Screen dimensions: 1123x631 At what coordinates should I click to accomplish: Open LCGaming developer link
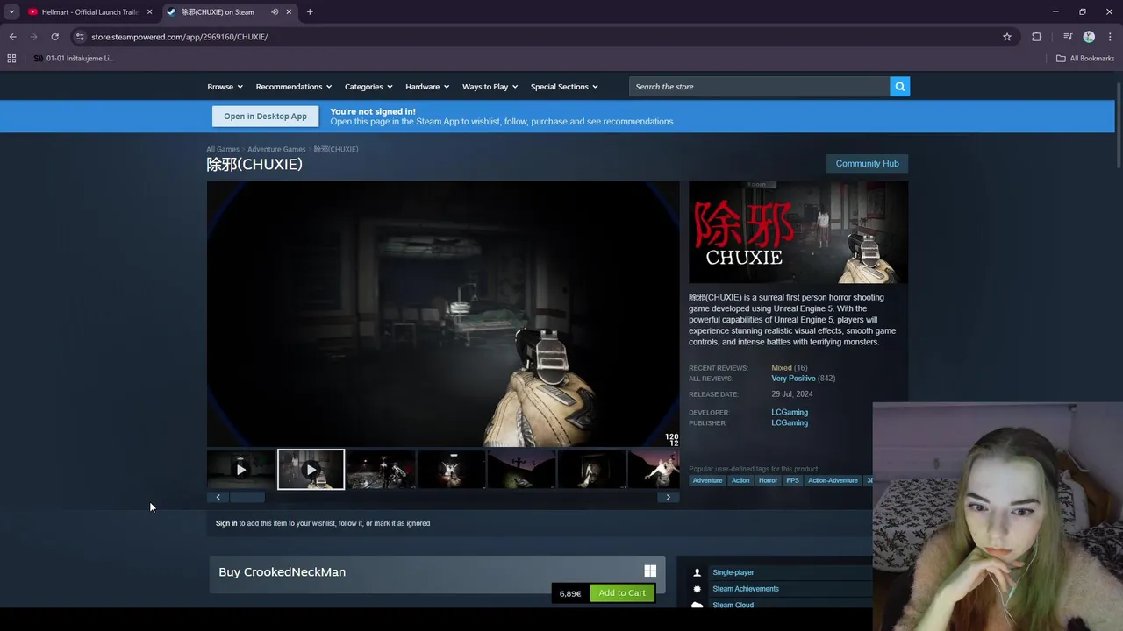click(790, 412)
